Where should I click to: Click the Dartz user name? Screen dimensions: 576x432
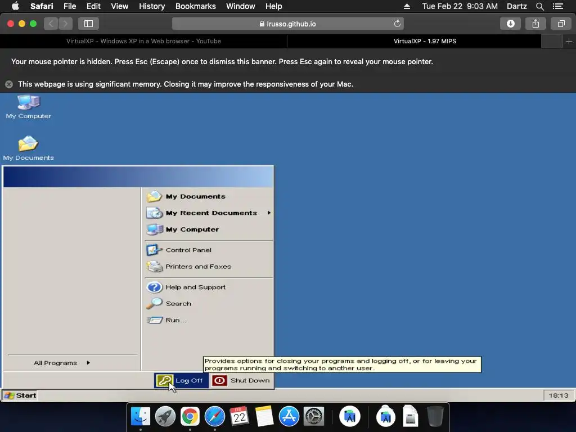click(x=516, y=6)
